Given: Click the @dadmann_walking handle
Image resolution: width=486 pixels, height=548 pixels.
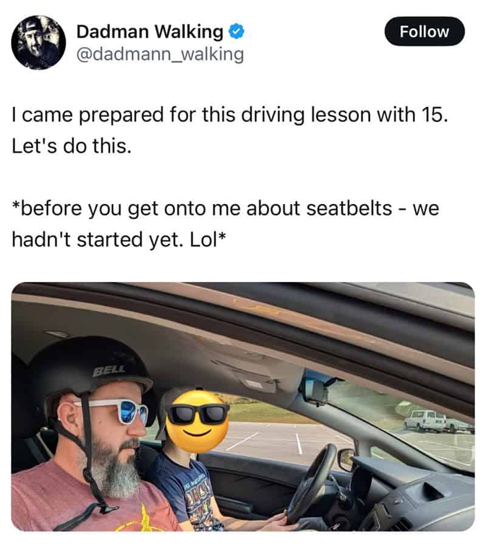Looking at the screenshot, I should (x=160, y=55).
